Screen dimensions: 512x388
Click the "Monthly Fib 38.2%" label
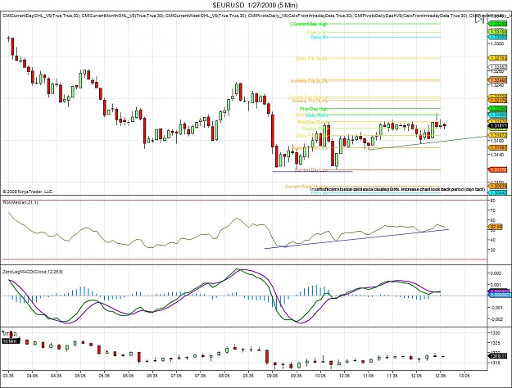coord(309,80)
